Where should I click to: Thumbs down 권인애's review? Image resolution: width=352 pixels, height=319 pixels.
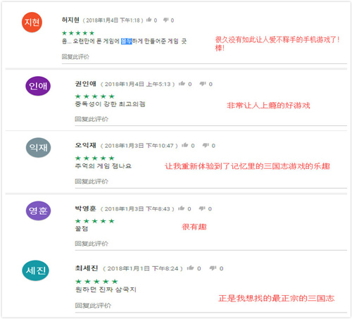[203, 84]
